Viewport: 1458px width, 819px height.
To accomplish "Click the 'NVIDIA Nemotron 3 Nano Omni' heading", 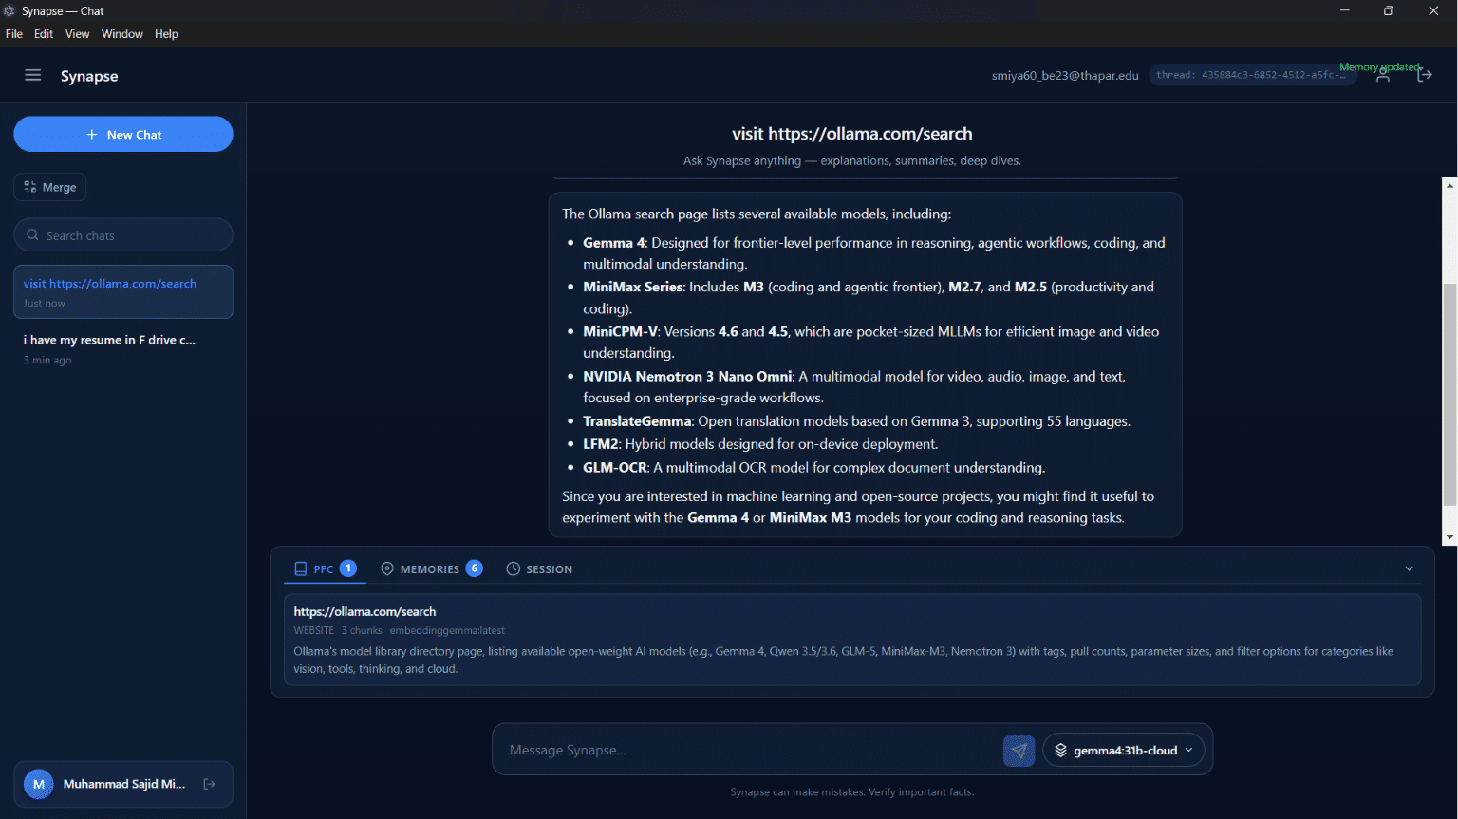I will tap(687, 376).
